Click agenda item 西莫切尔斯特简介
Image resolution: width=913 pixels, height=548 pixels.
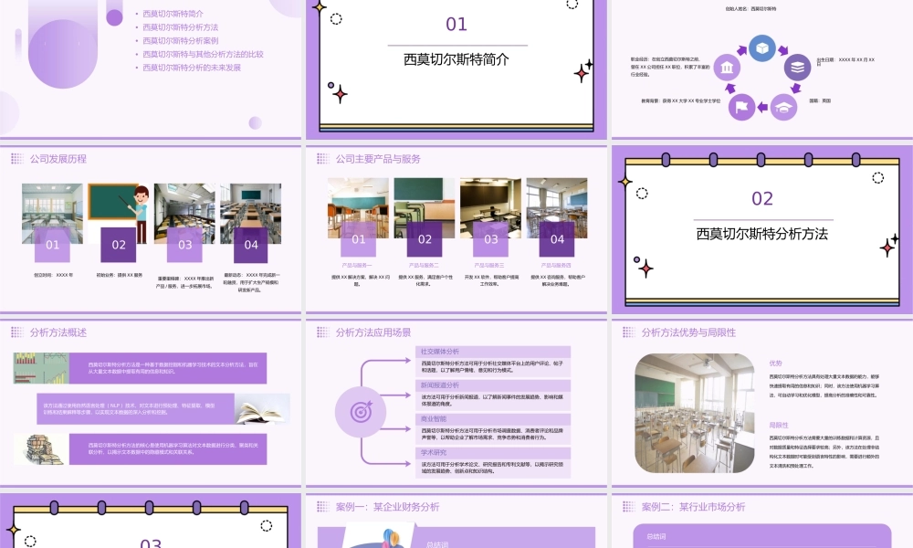point(173,14)
